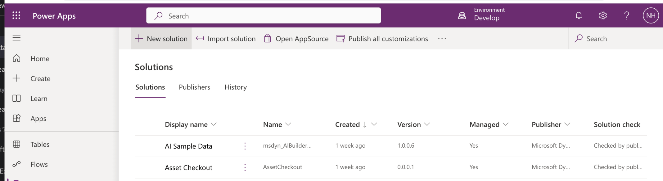Expand the Managed column filter chevron

[505, 124]
